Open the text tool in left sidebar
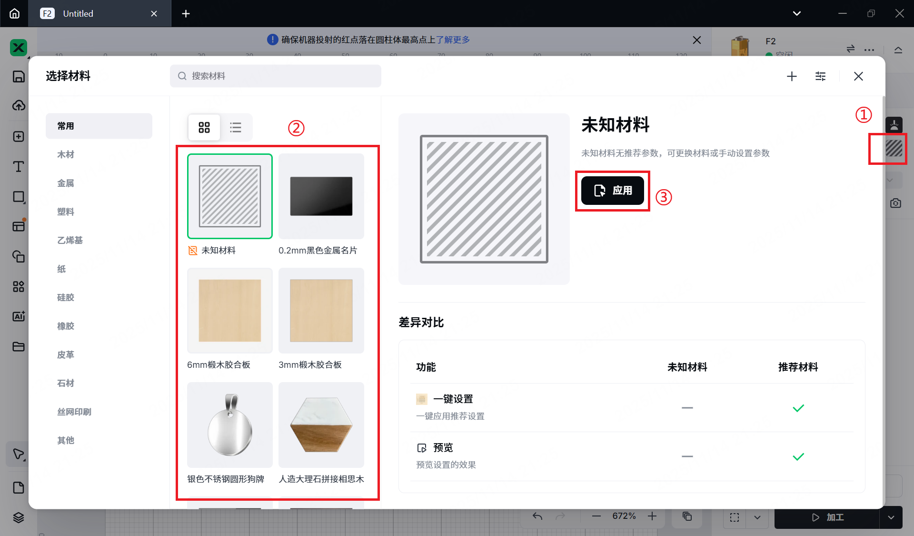This screenshot has height=536, width=914. (19, 167)
